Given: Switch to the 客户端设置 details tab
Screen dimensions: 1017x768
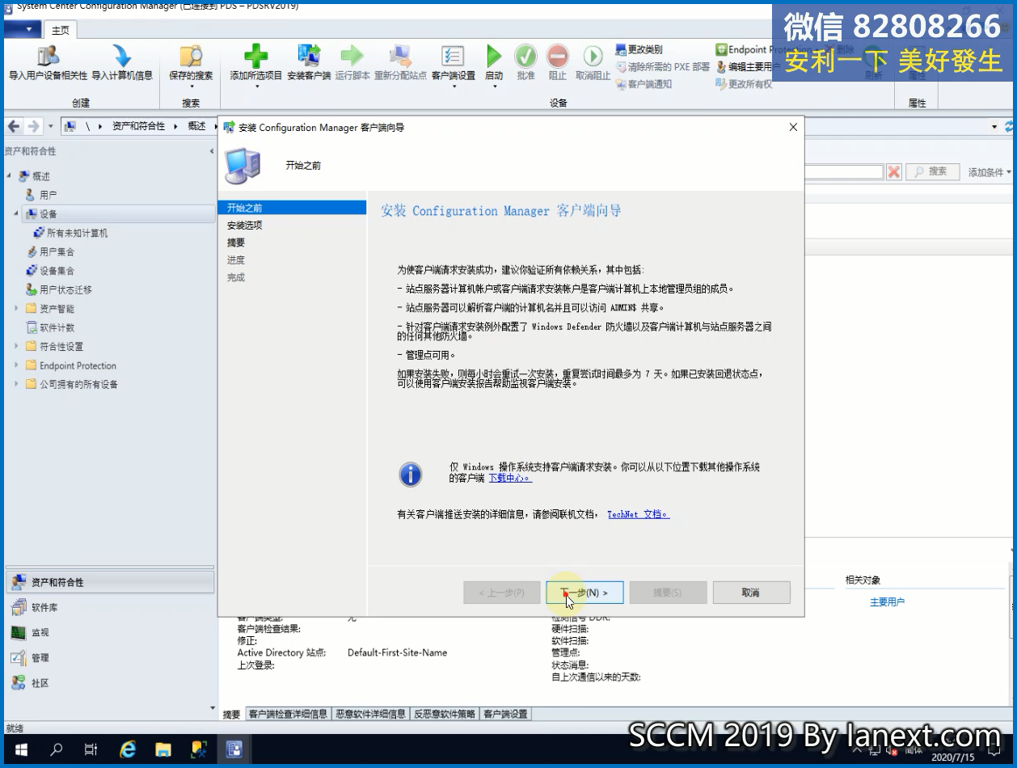Looking at the screenshot, I should (505, 714).
